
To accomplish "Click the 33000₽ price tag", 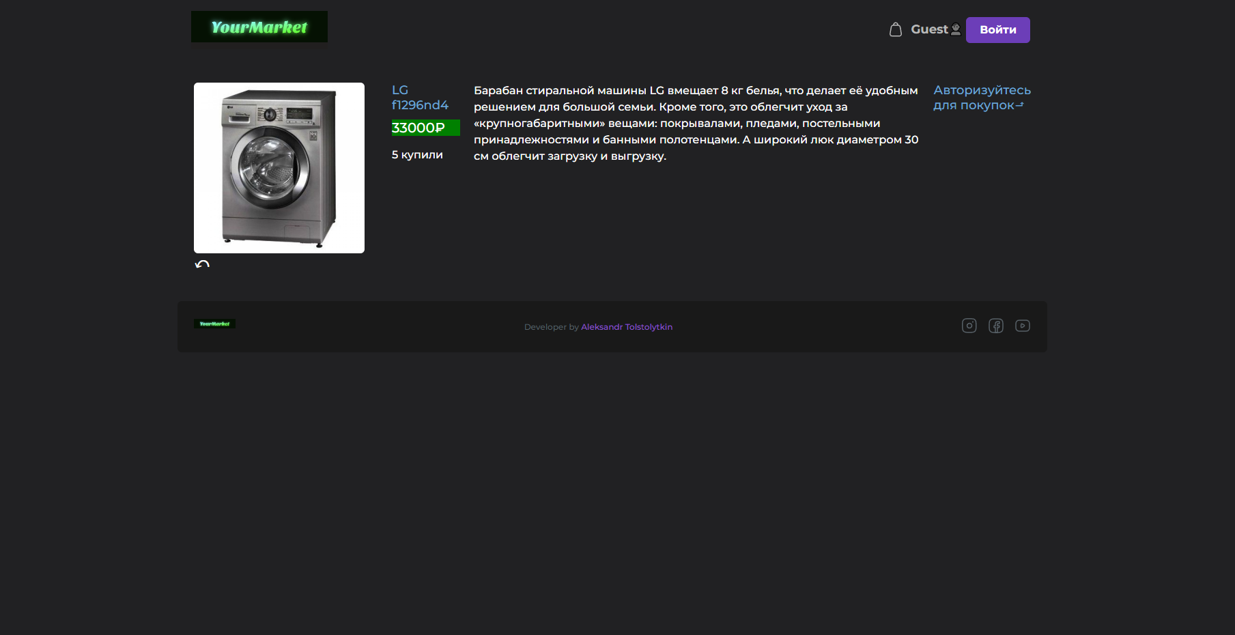I will tap(426, 128).
